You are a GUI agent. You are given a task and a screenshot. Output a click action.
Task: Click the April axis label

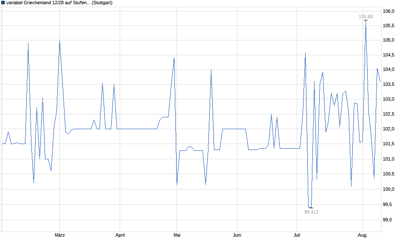click(120, 235)
